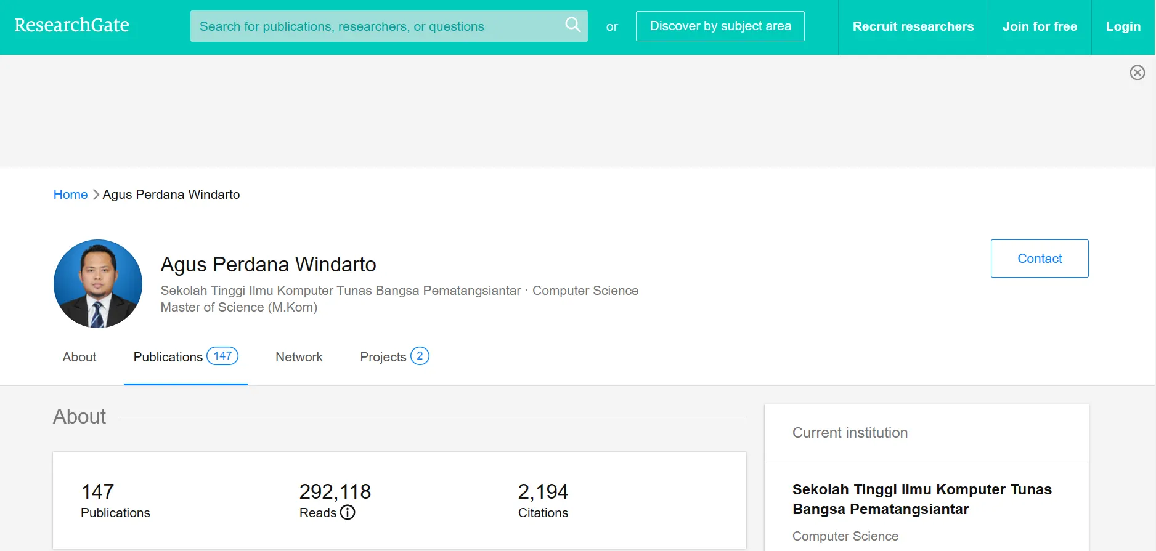Click the Projects count badge 2
Viewport: 1156px width, 551px height.
[420, 356]
